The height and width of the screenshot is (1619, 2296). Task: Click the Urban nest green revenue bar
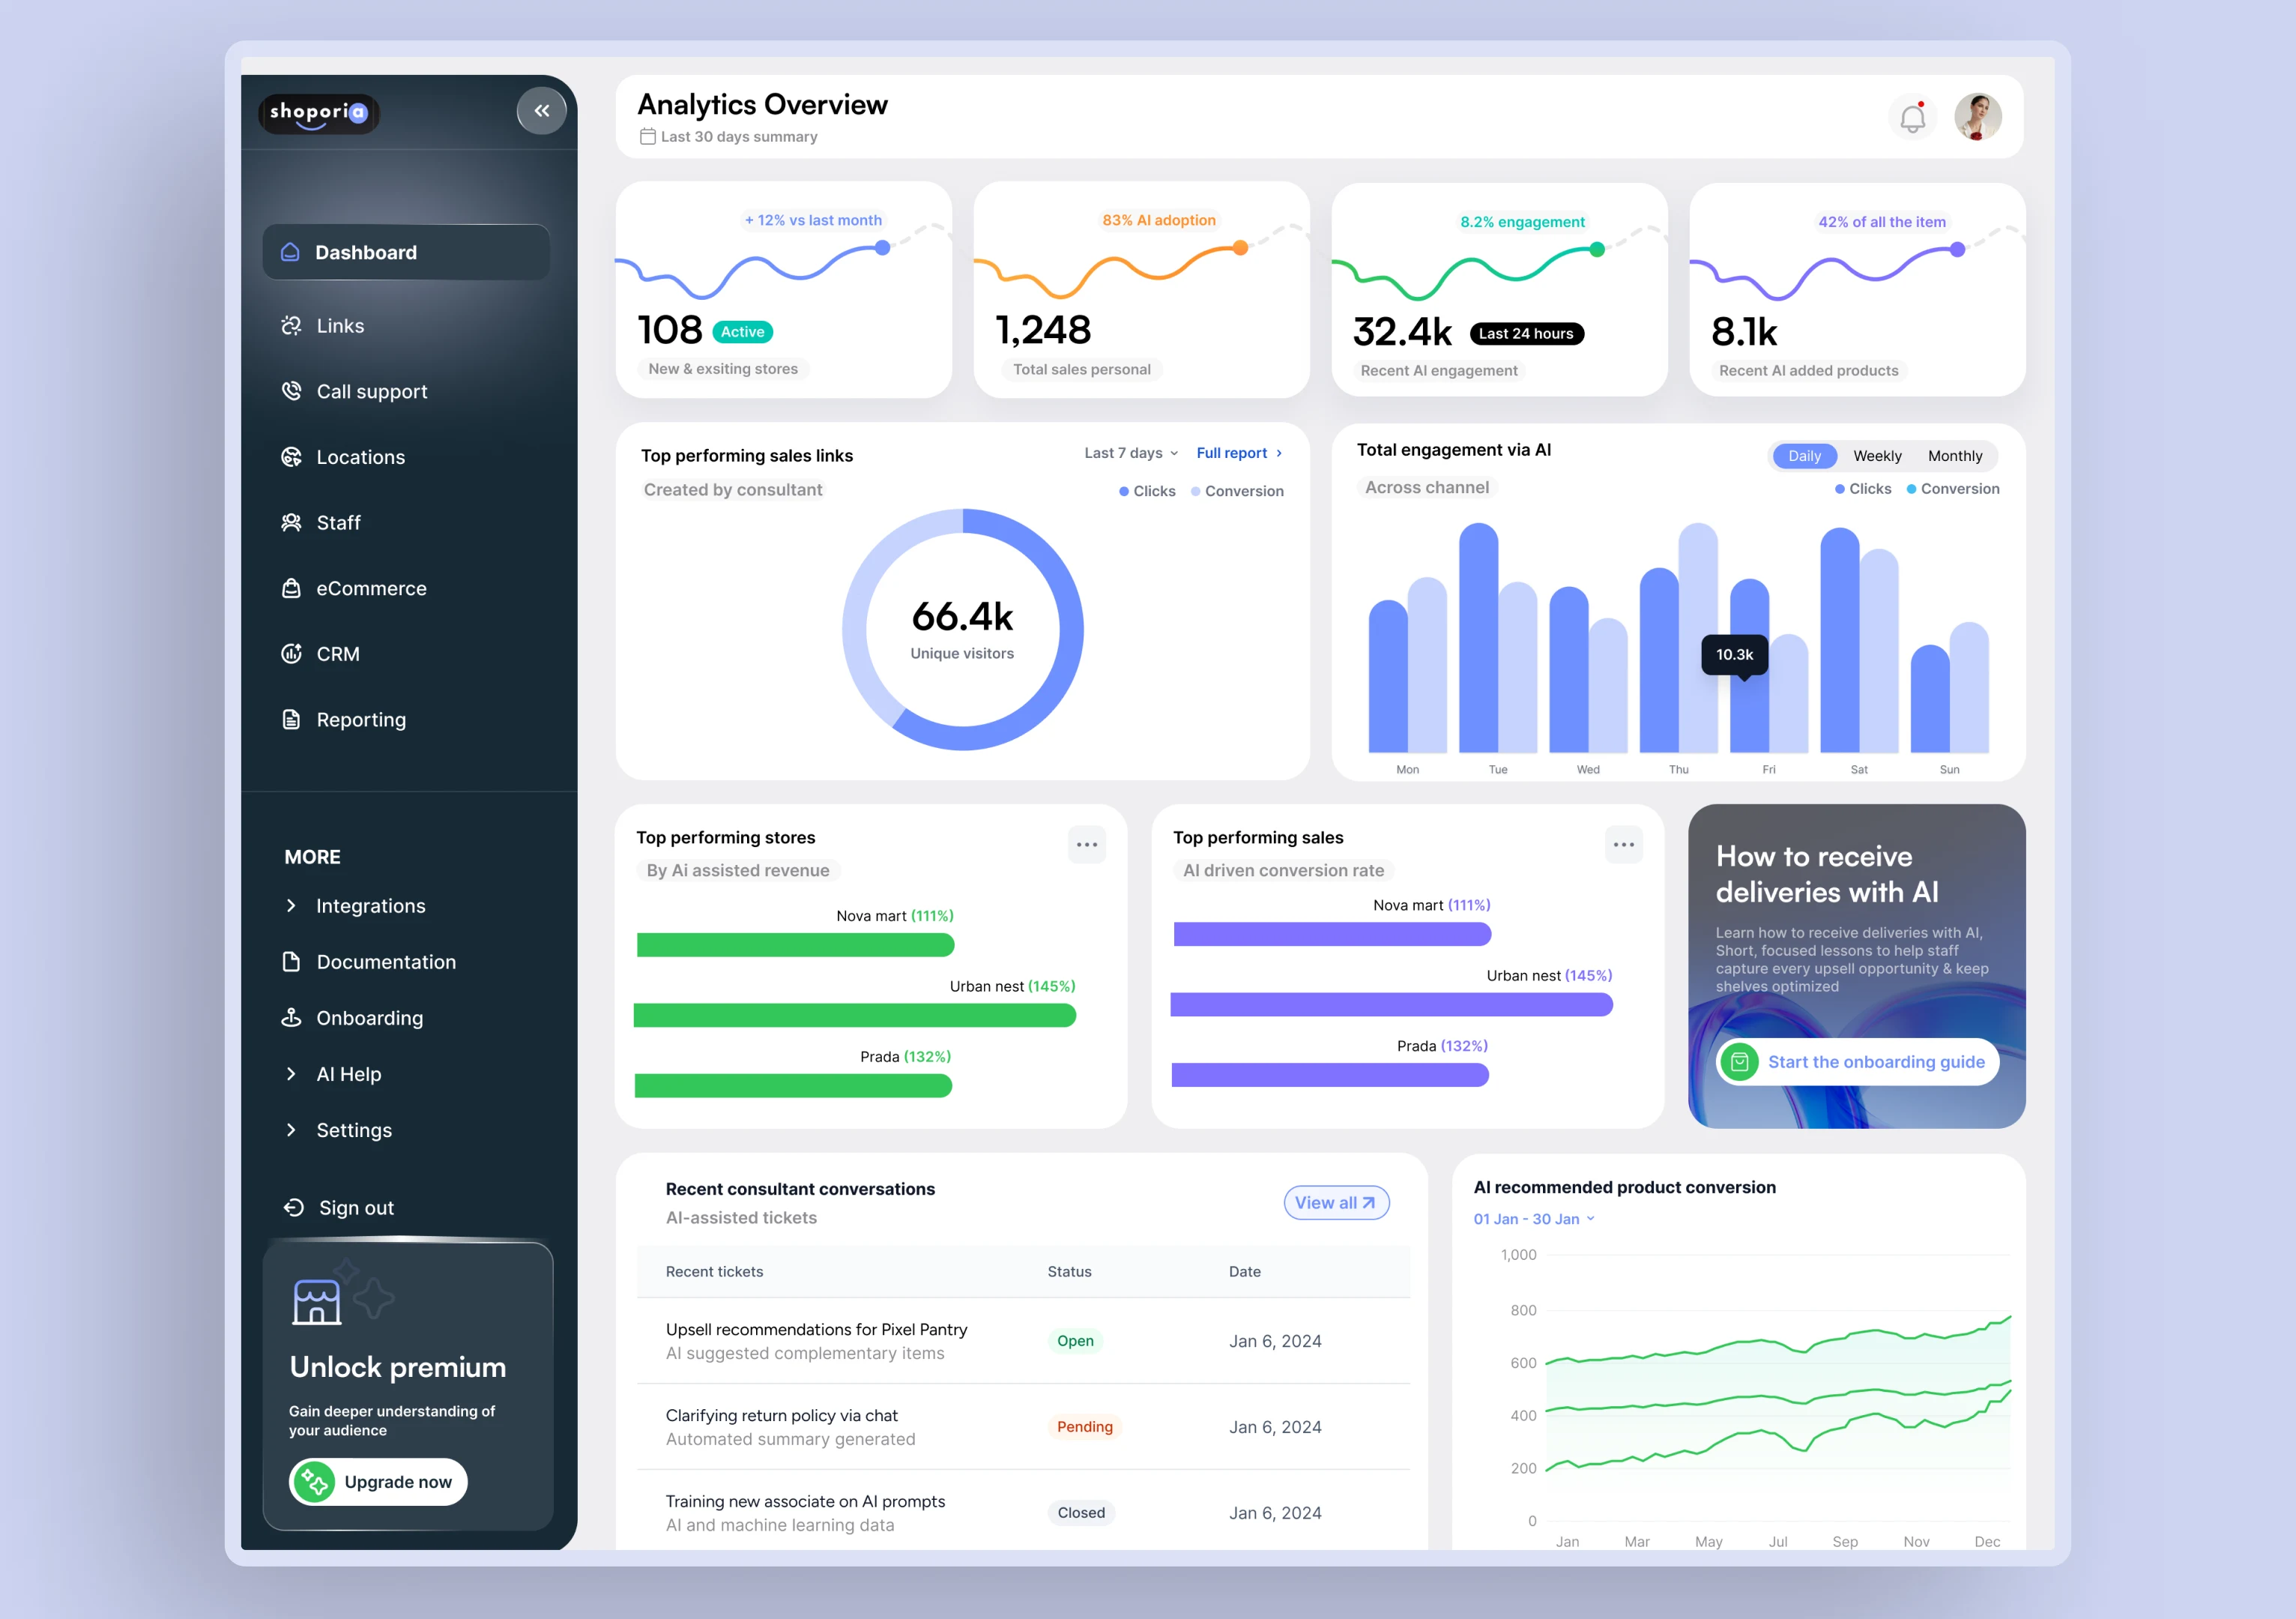[x=855, y=1016]
